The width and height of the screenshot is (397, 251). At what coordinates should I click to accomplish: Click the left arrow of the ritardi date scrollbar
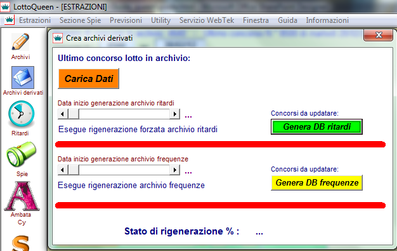pos(63,114)
